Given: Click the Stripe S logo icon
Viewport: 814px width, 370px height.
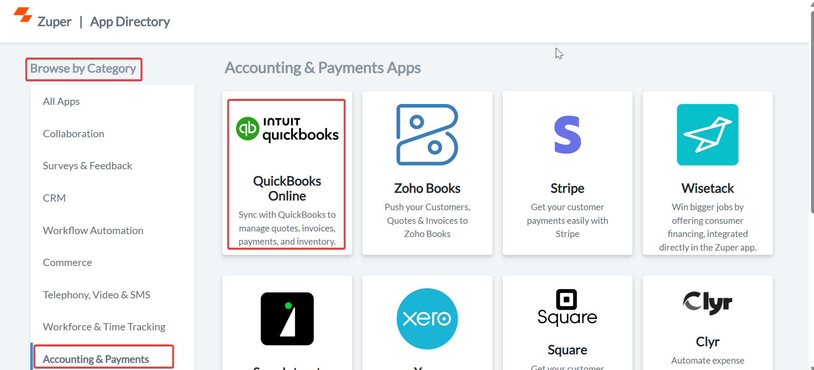Looking at the screenshot, I should tap(567, 135).
